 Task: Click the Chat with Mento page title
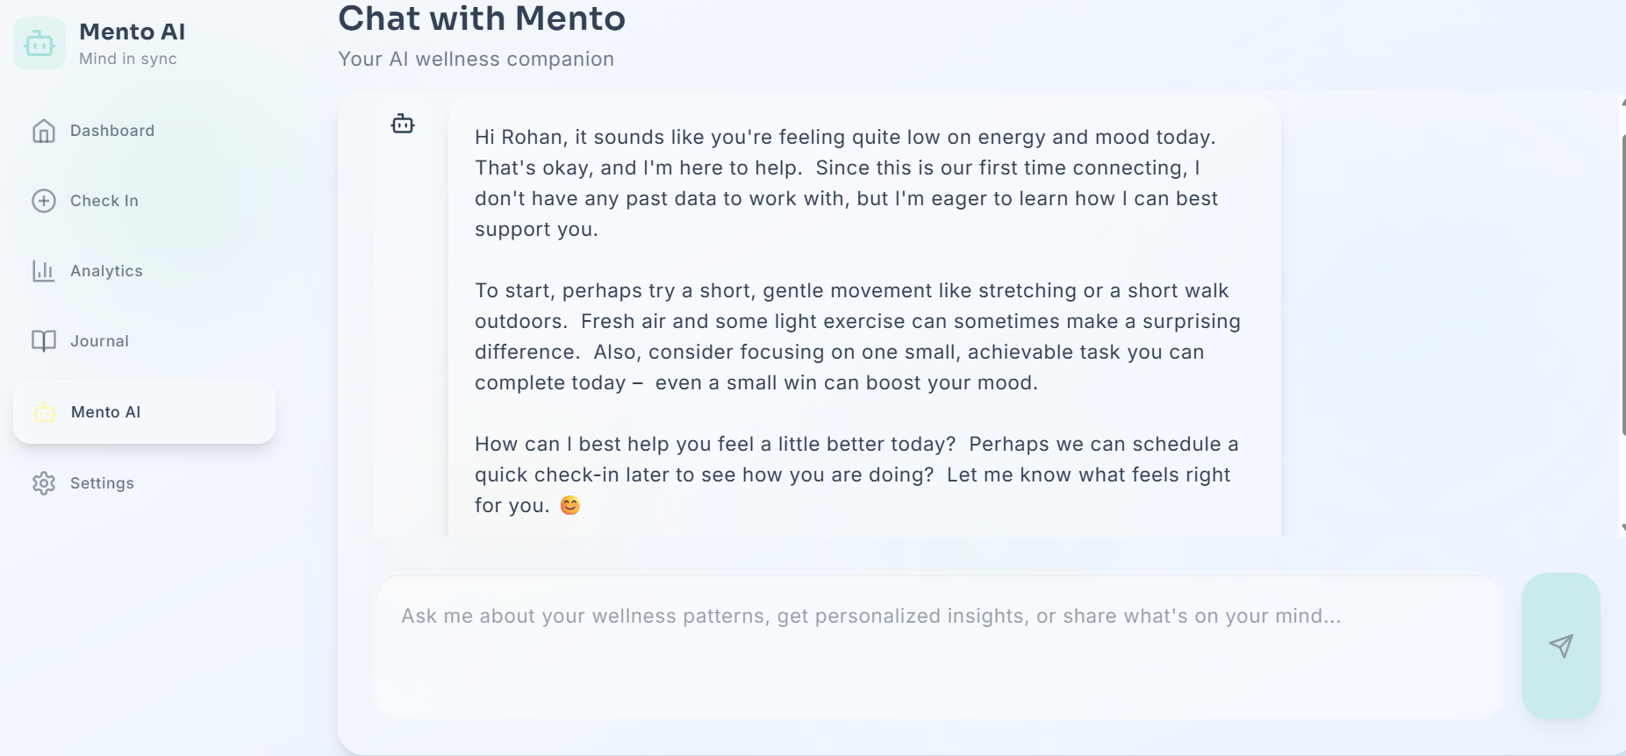[481, 18]
